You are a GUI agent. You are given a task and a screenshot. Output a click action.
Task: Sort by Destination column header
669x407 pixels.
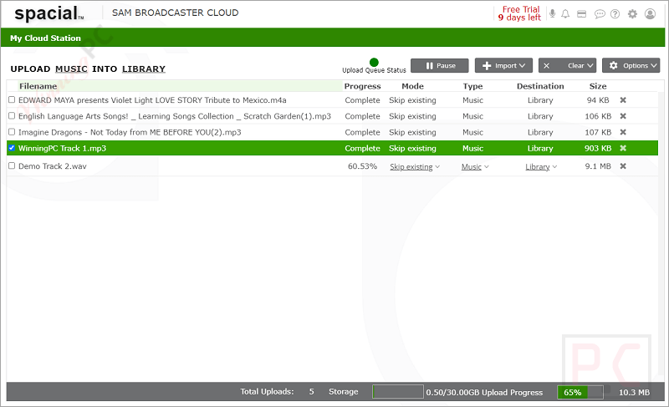click(x=540, y=86)
